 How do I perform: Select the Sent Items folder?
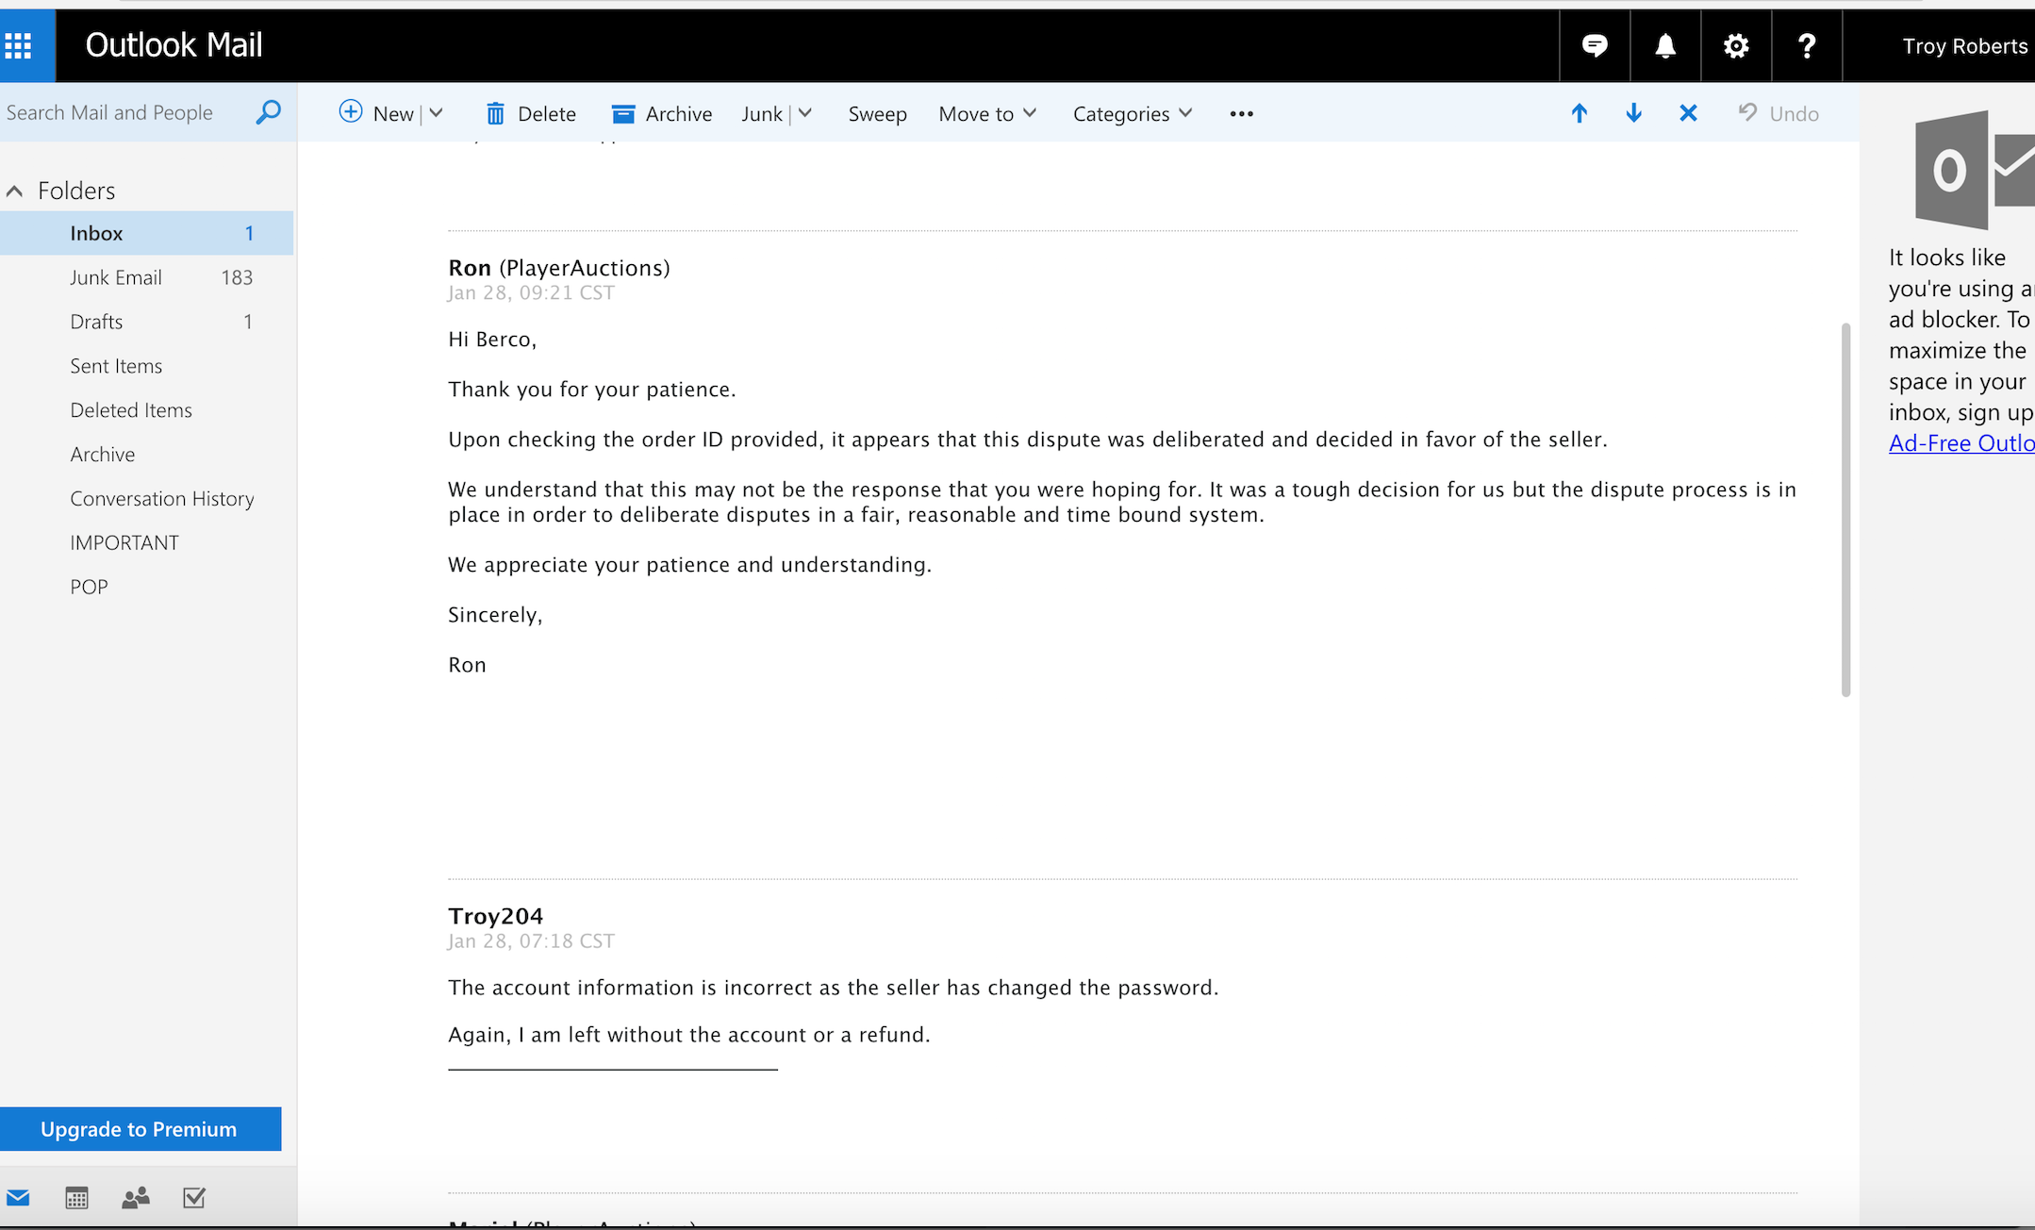click(x=116, y=366)
